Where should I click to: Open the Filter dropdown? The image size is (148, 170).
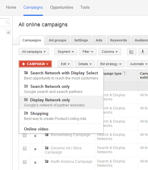click(x=88, y=52)
